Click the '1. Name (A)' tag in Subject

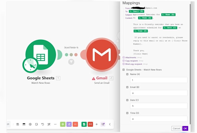coord(168,15)
